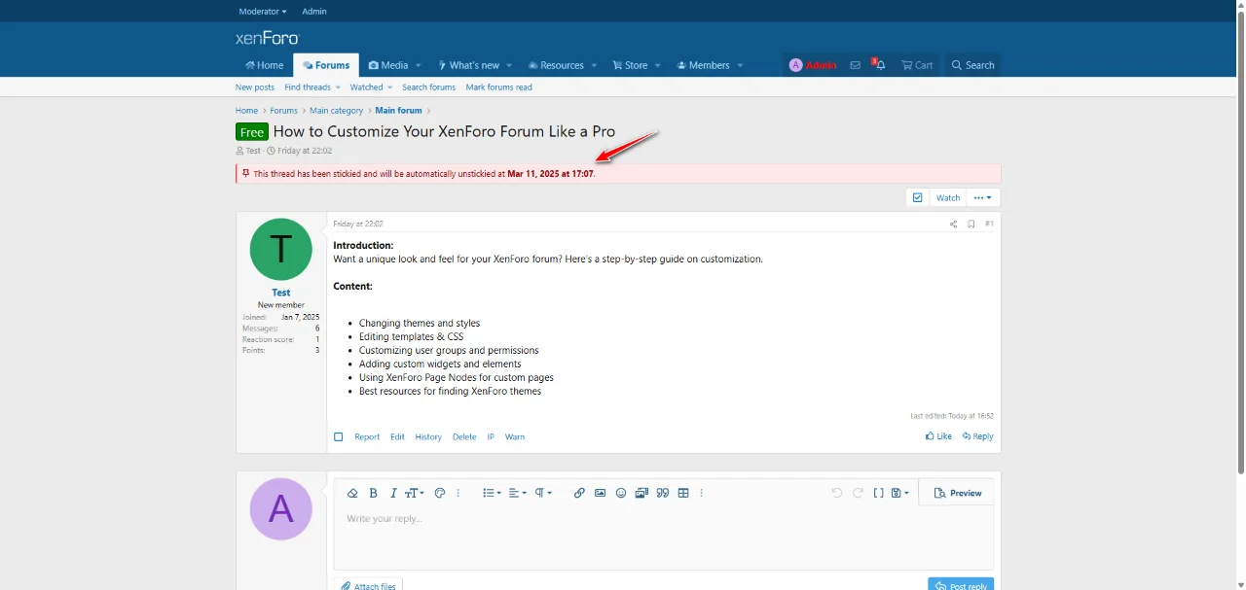Expand the list options dropdown in editor
This screenshot has width=1246, height=590.
(x=492, y=493)
